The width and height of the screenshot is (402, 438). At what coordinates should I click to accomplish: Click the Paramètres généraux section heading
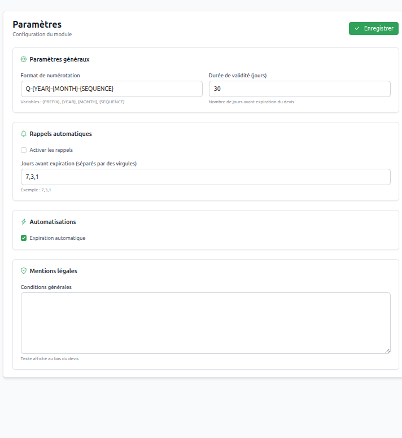[59, 59]
